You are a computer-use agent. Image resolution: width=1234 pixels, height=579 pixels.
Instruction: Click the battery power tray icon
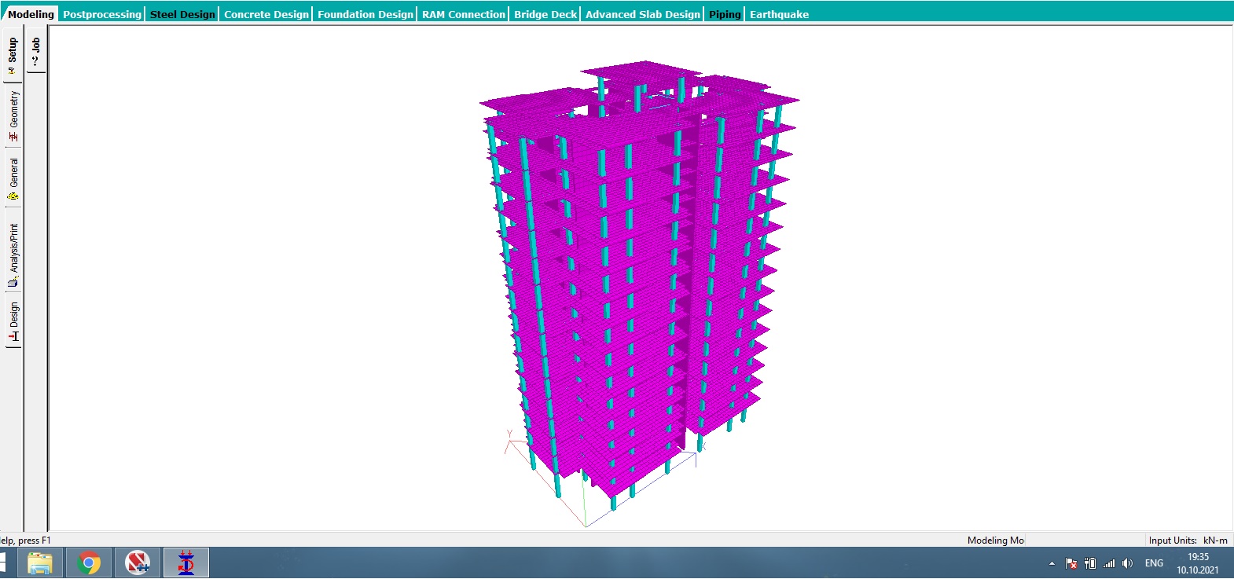tap(1090, 563)
